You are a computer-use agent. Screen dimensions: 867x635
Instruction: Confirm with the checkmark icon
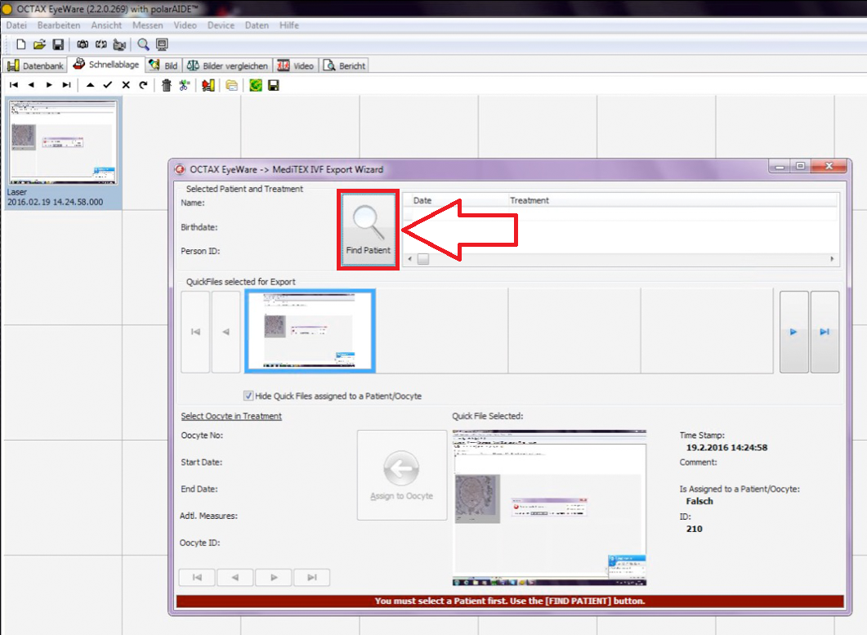click(108, 85)
